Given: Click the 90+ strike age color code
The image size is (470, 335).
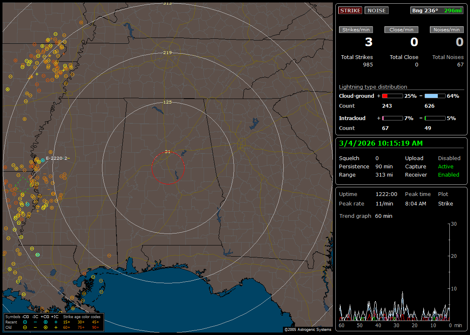Looking at the screenshot, I should click(x=95, y=327).
